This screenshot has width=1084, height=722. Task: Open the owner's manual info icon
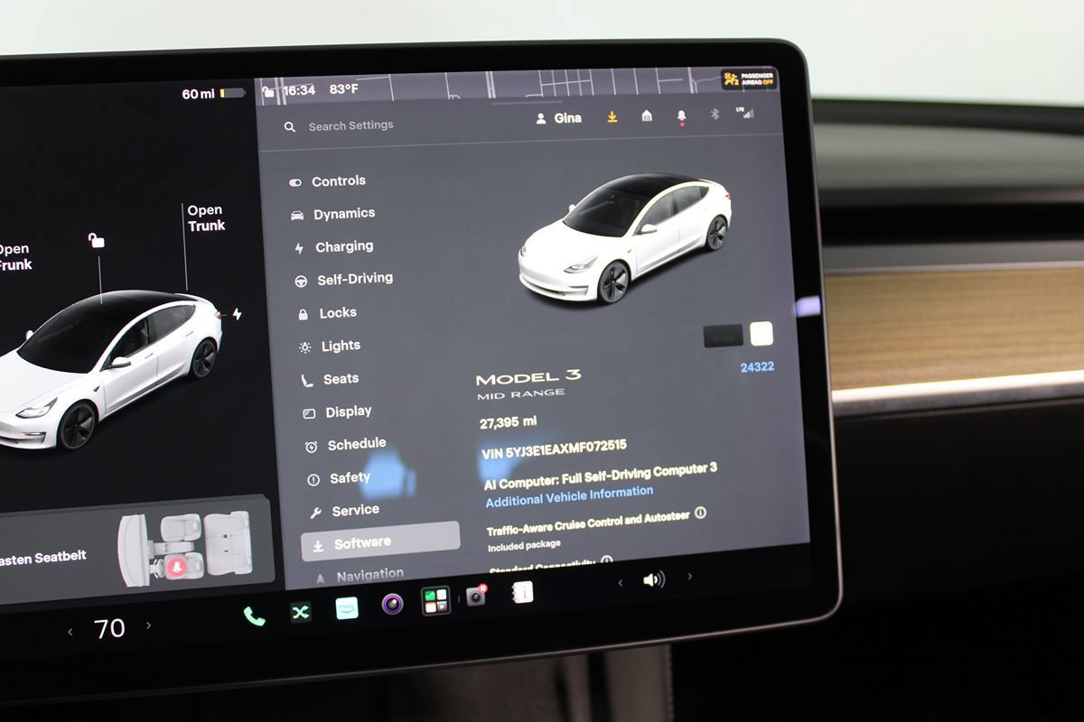point(522,592)
